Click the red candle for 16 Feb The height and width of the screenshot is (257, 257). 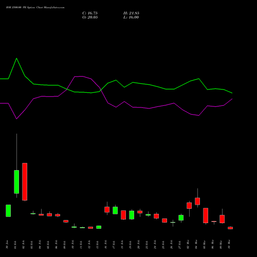click(x=107, y=210)
